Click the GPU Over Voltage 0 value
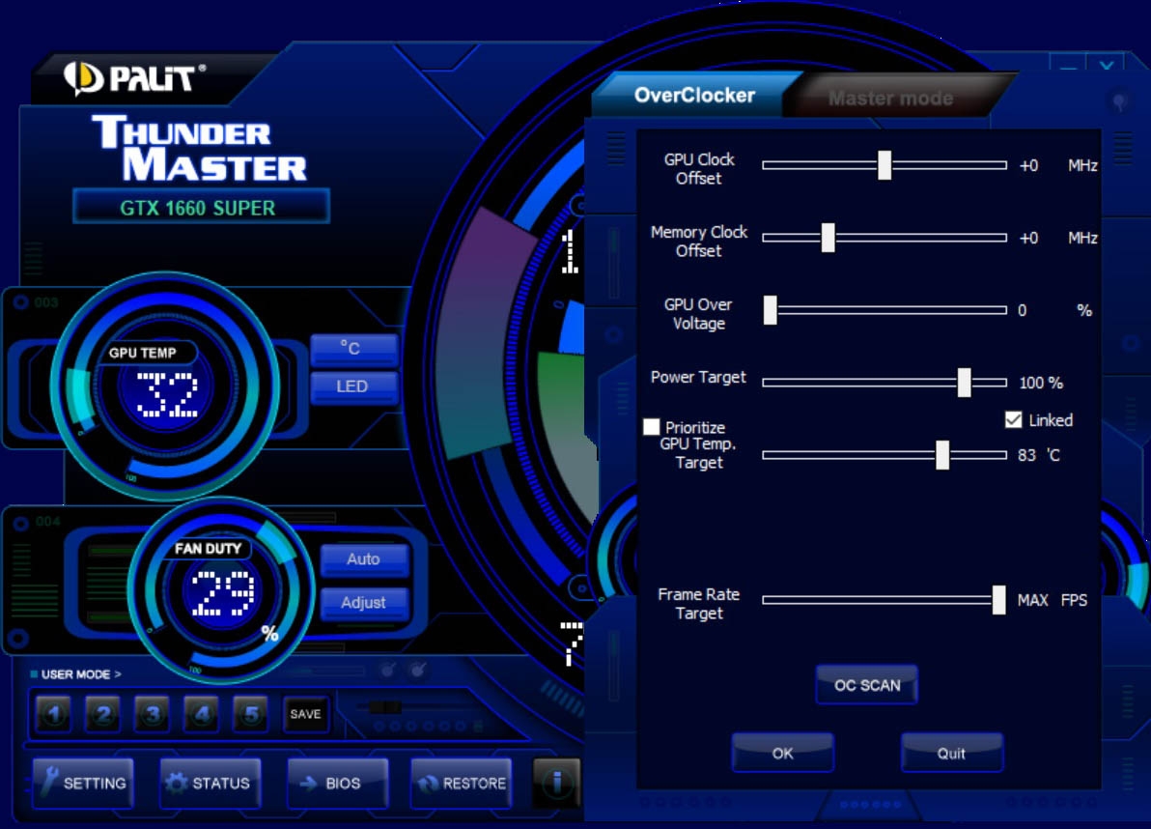 pos(1022,310)
